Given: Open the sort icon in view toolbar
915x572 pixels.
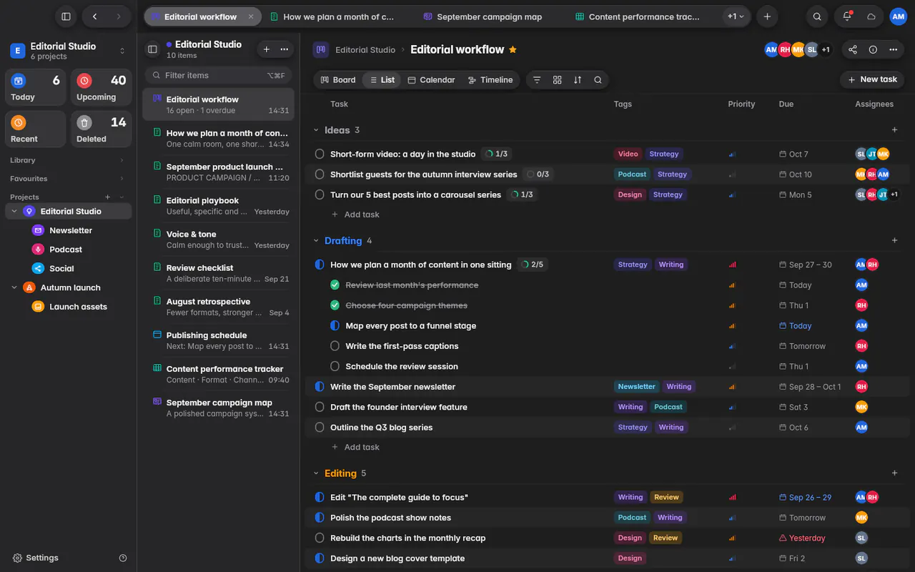Looking at the screenshot, I should [x=578, y=80].
